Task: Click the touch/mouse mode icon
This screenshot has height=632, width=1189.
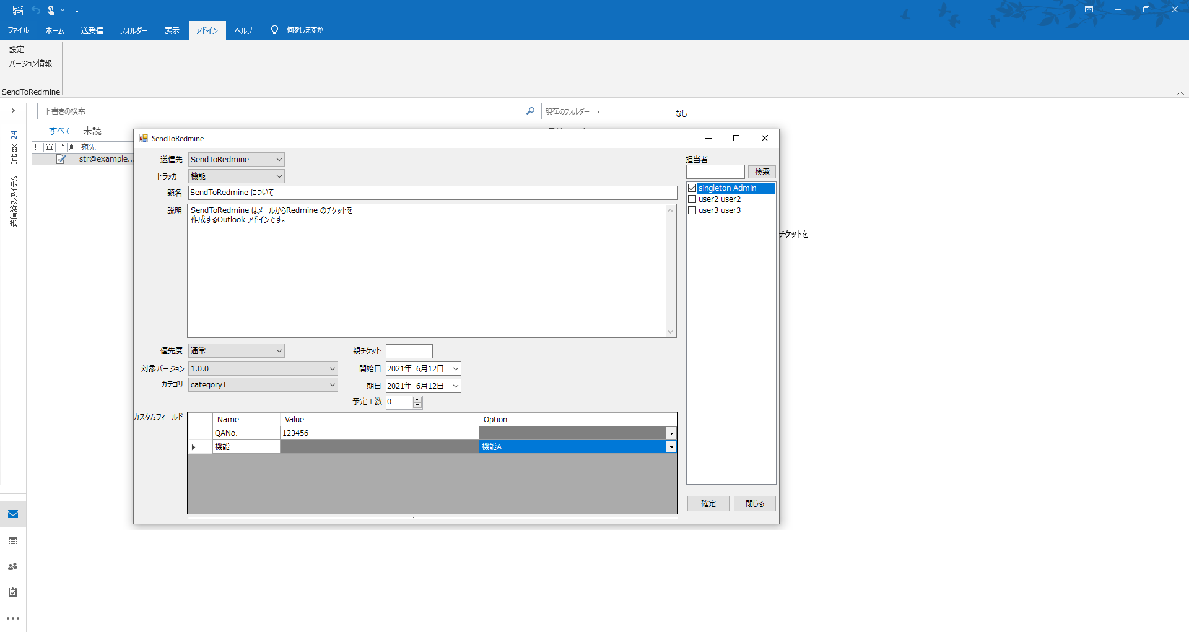Action: 51,10
